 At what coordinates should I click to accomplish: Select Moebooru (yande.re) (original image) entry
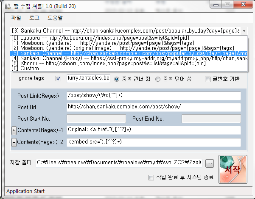(129, 48)
